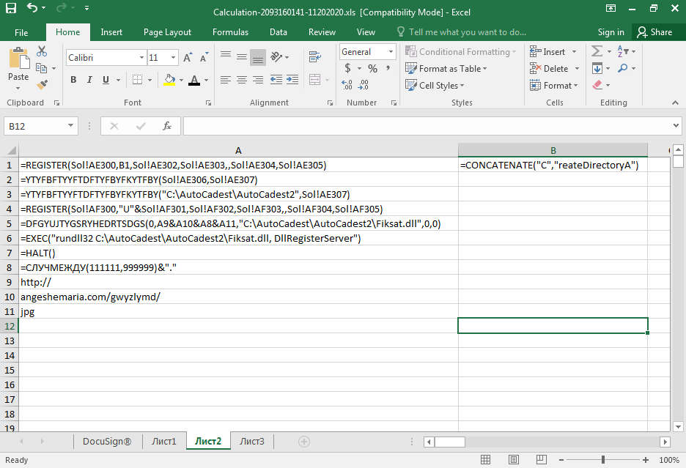
Task: Increase font size with large A icon
Action: [187, 57]
